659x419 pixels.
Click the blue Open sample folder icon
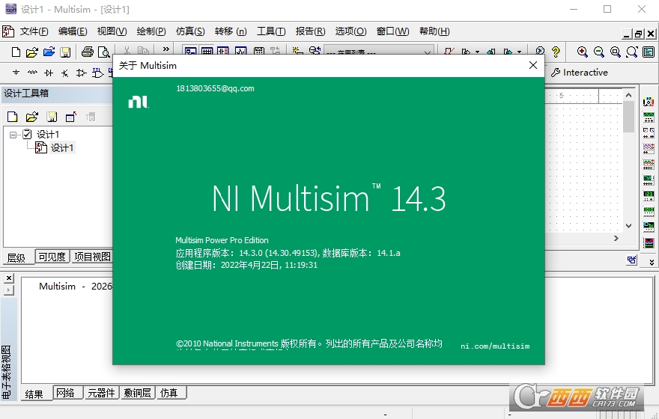click(49, 52)
